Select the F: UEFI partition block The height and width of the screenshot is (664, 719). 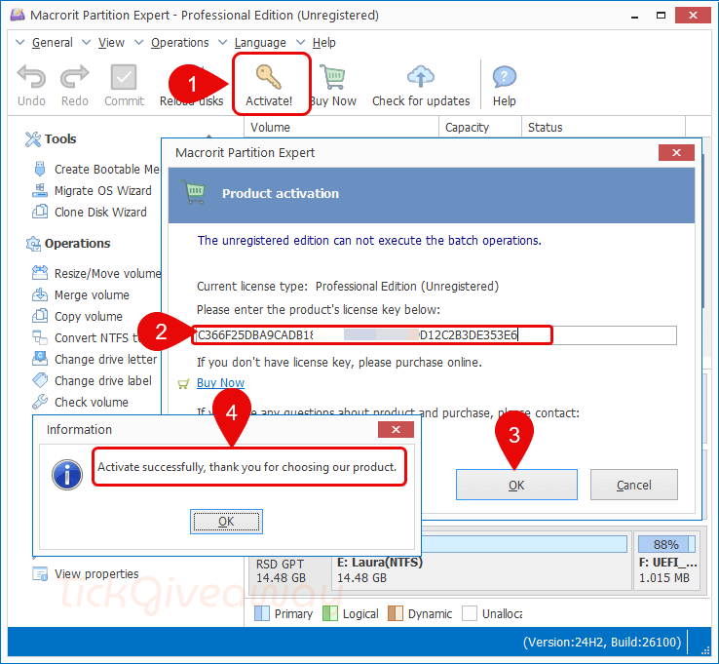tap(667, 561)
